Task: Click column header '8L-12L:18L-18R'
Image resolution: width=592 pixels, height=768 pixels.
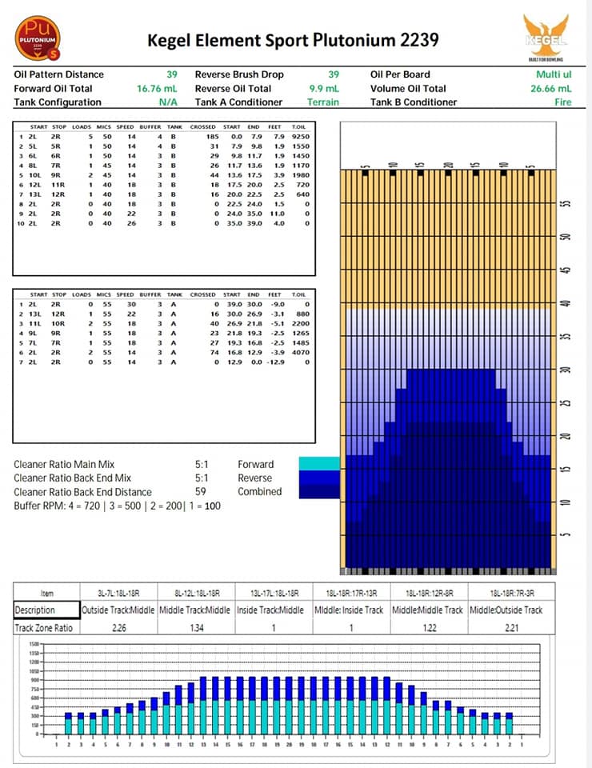Action: pyautogui.click(x=197, y=593)
